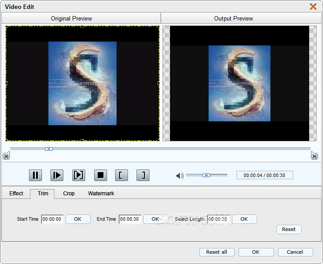Click the Start Time input field
This screenshot has width=323, height=264.
coord(52,219)
